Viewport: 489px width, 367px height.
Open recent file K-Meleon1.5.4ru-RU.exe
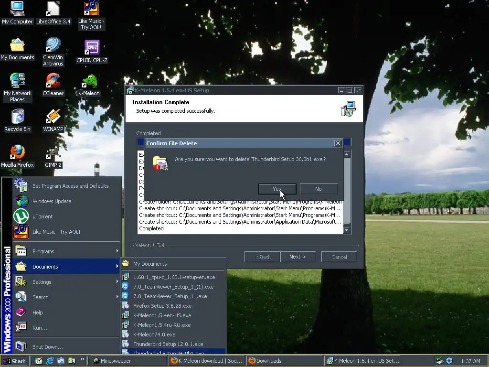[173, 325]
